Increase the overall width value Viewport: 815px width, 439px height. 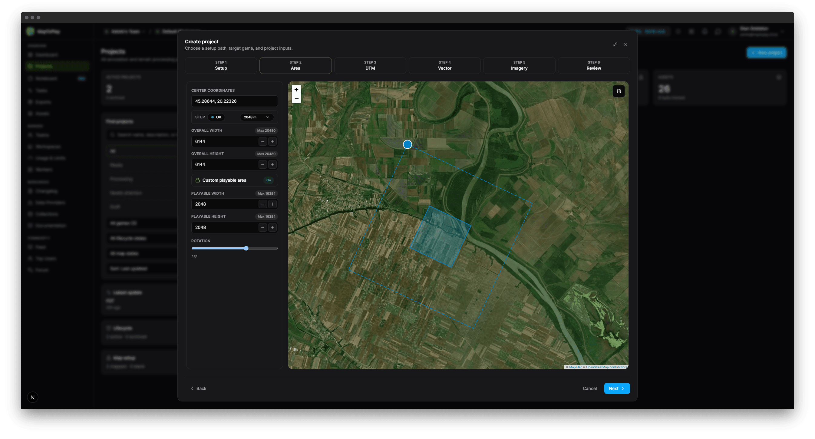272,141
